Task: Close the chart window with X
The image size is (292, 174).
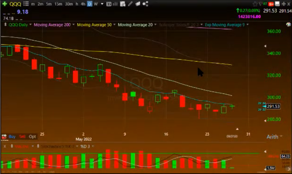Action: pos(289,4)
